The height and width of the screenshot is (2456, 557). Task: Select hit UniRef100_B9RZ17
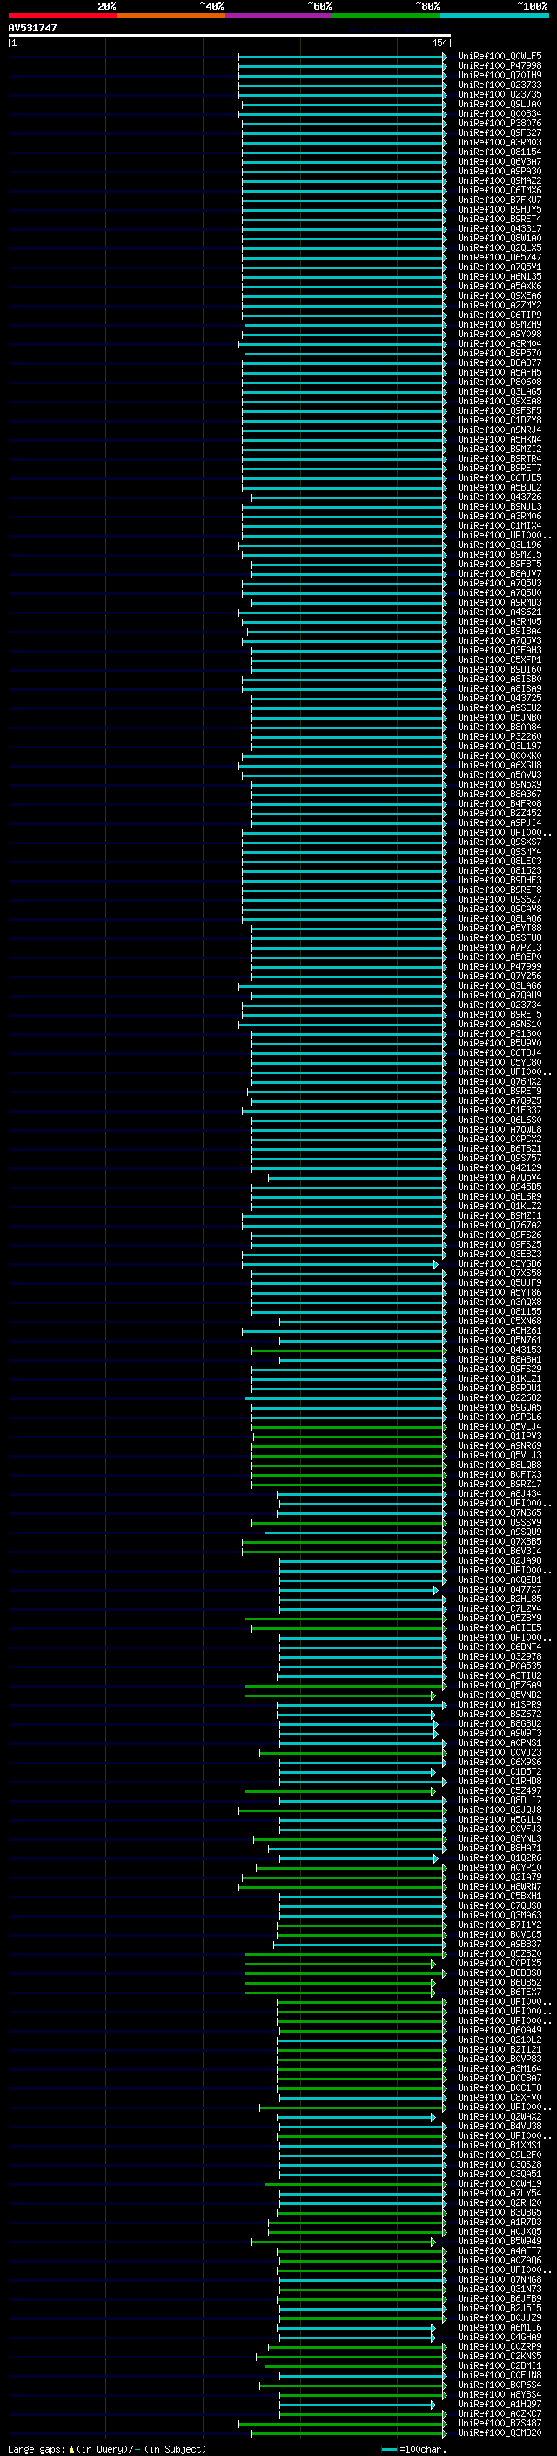(x=500, y=1485)
